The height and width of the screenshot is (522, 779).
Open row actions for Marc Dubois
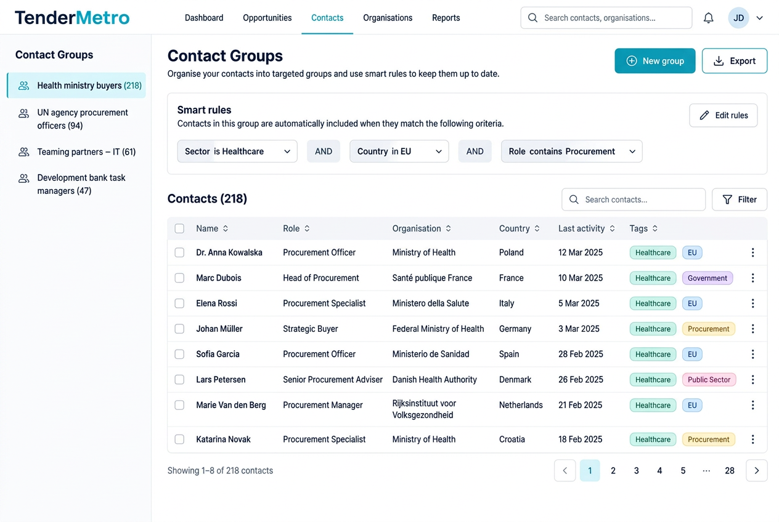(752, 278)
